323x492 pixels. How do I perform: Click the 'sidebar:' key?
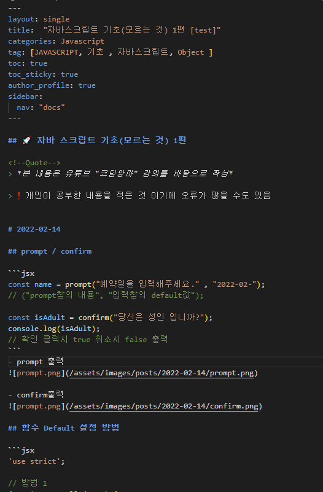pyautogui.click(x=25, y=96)
